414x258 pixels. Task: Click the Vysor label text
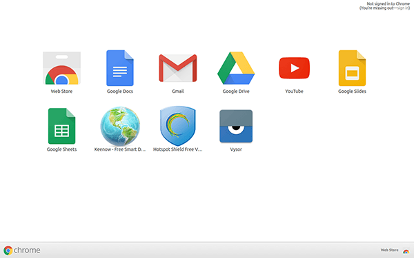tap(236, 149)
